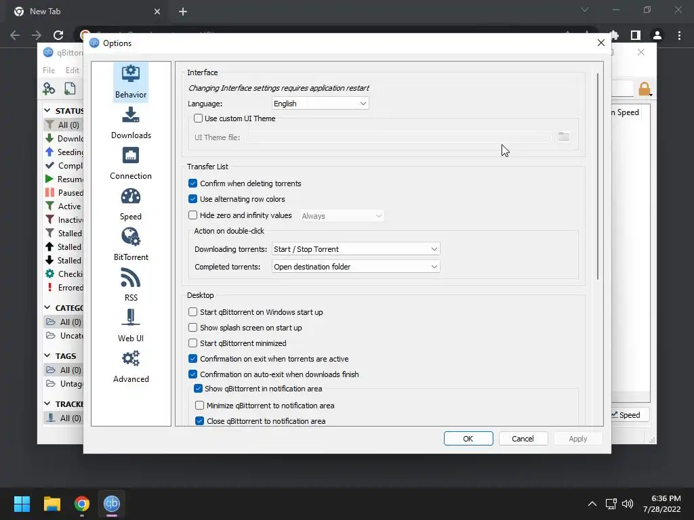Open the Speed settings page

(x=131, y=204)
